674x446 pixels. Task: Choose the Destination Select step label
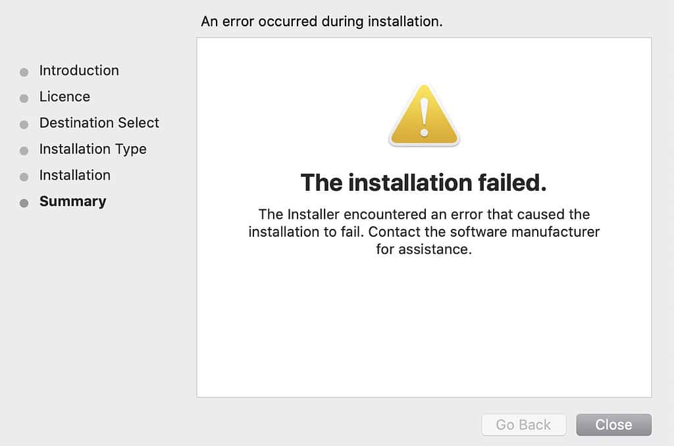click(99, 123)
